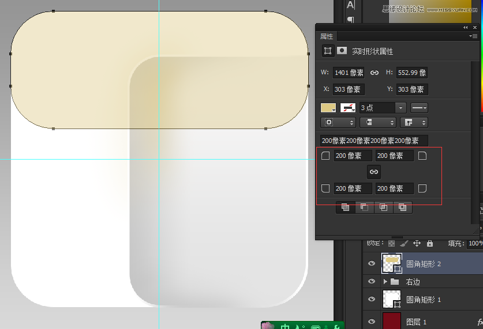Toggle the corner radius link icon
This screenshot has height=329, width=483.
click(374, 172)
